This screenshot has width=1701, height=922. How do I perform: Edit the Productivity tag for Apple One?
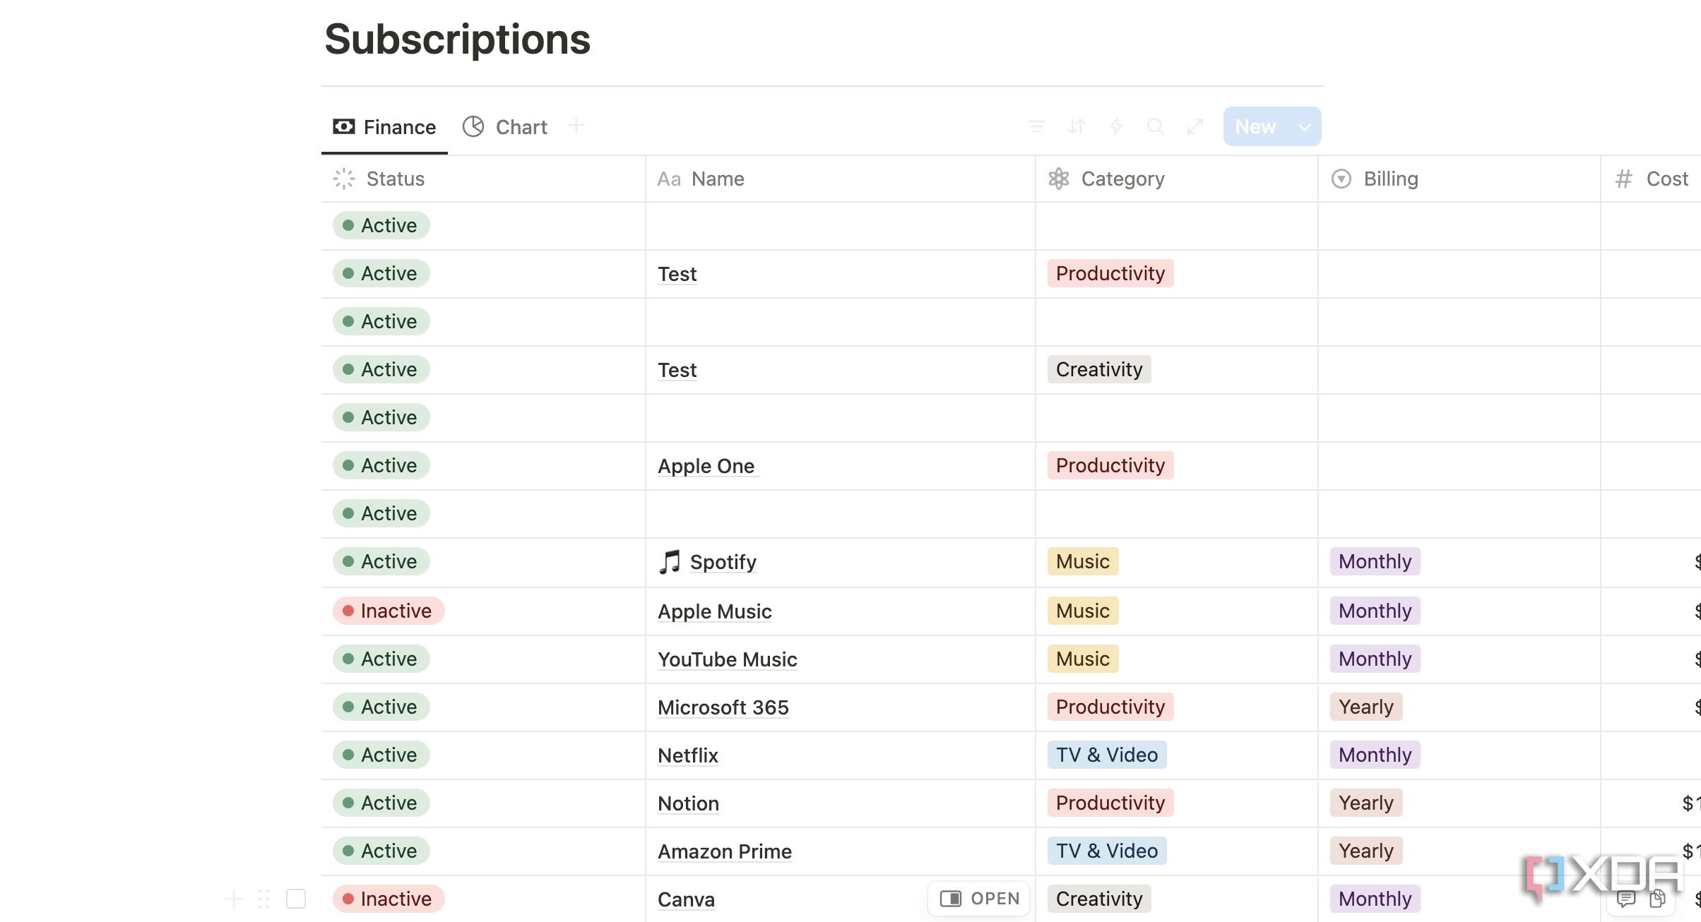tap(1110, 465)
